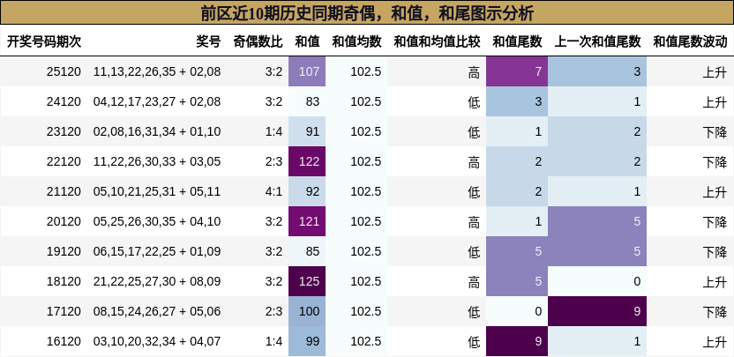Click 下降 in row 17120
Viewport: 734px width, 357px height.
pyautogui.click(x=715, y=311)
